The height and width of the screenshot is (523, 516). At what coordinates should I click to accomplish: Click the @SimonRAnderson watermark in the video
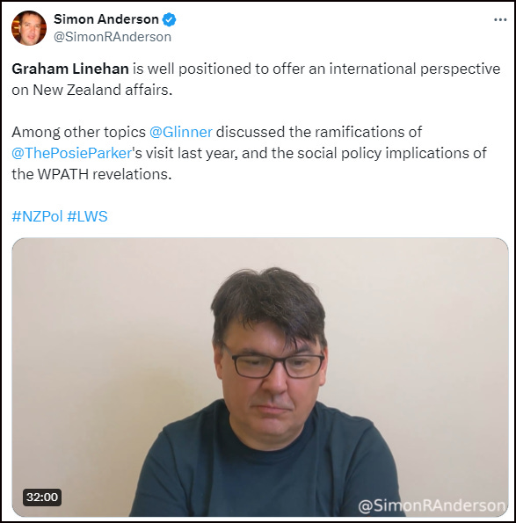tap(432, 505)
